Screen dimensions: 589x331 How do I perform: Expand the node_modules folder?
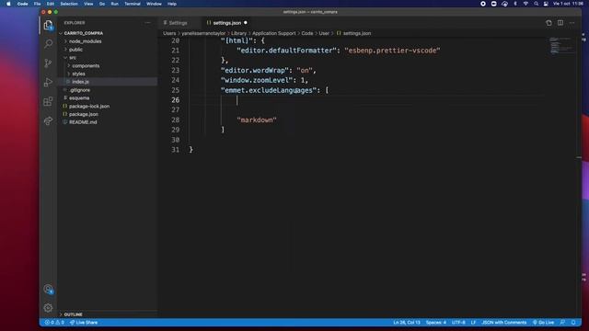(x=86, y=41)
